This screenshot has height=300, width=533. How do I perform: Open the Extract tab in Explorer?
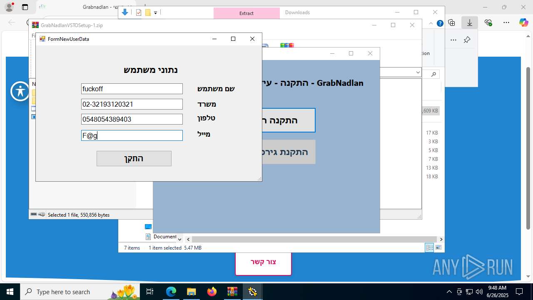[x=247, y=13]
